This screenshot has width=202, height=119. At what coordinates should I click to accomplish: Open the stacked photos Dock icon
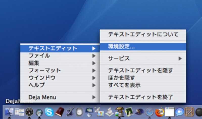[x=129, y=112]
